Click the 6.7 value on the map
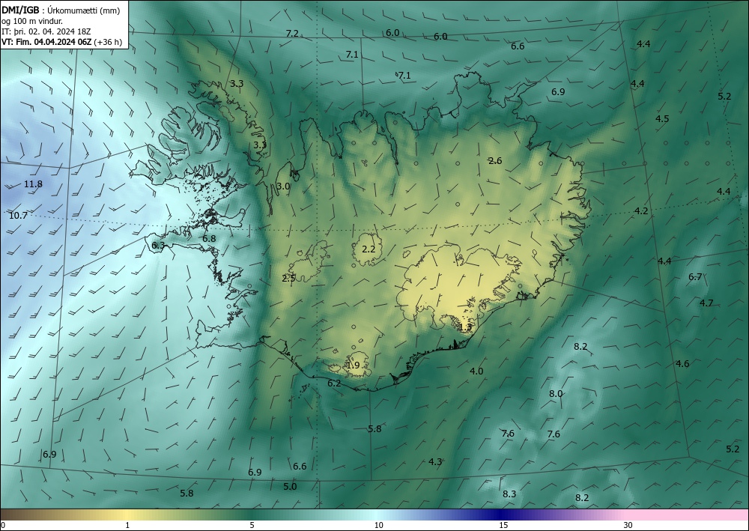Viewport: 749px width, 531px height. click(x=695, y=277)
